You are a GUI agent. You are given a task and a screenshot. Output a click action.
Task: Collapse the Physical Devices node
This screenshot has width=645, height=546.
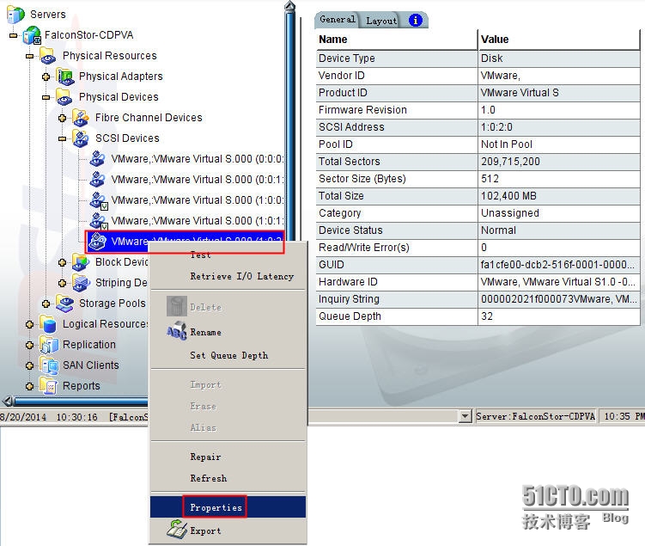[x=46, y=97]
